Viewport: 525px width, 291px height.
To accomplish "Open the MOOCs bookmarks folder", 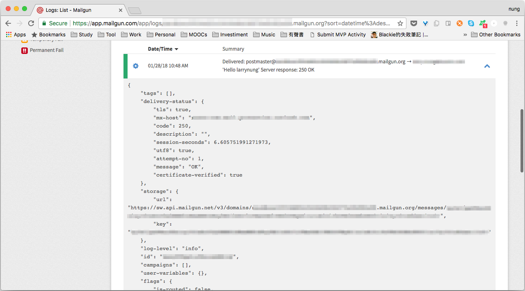I will pos(193,35).
